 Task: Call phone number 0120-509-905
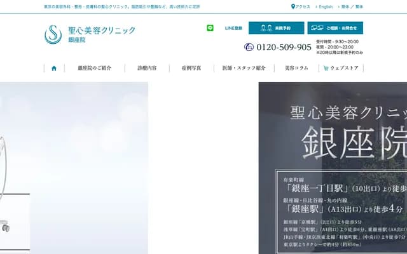[284, 47]
